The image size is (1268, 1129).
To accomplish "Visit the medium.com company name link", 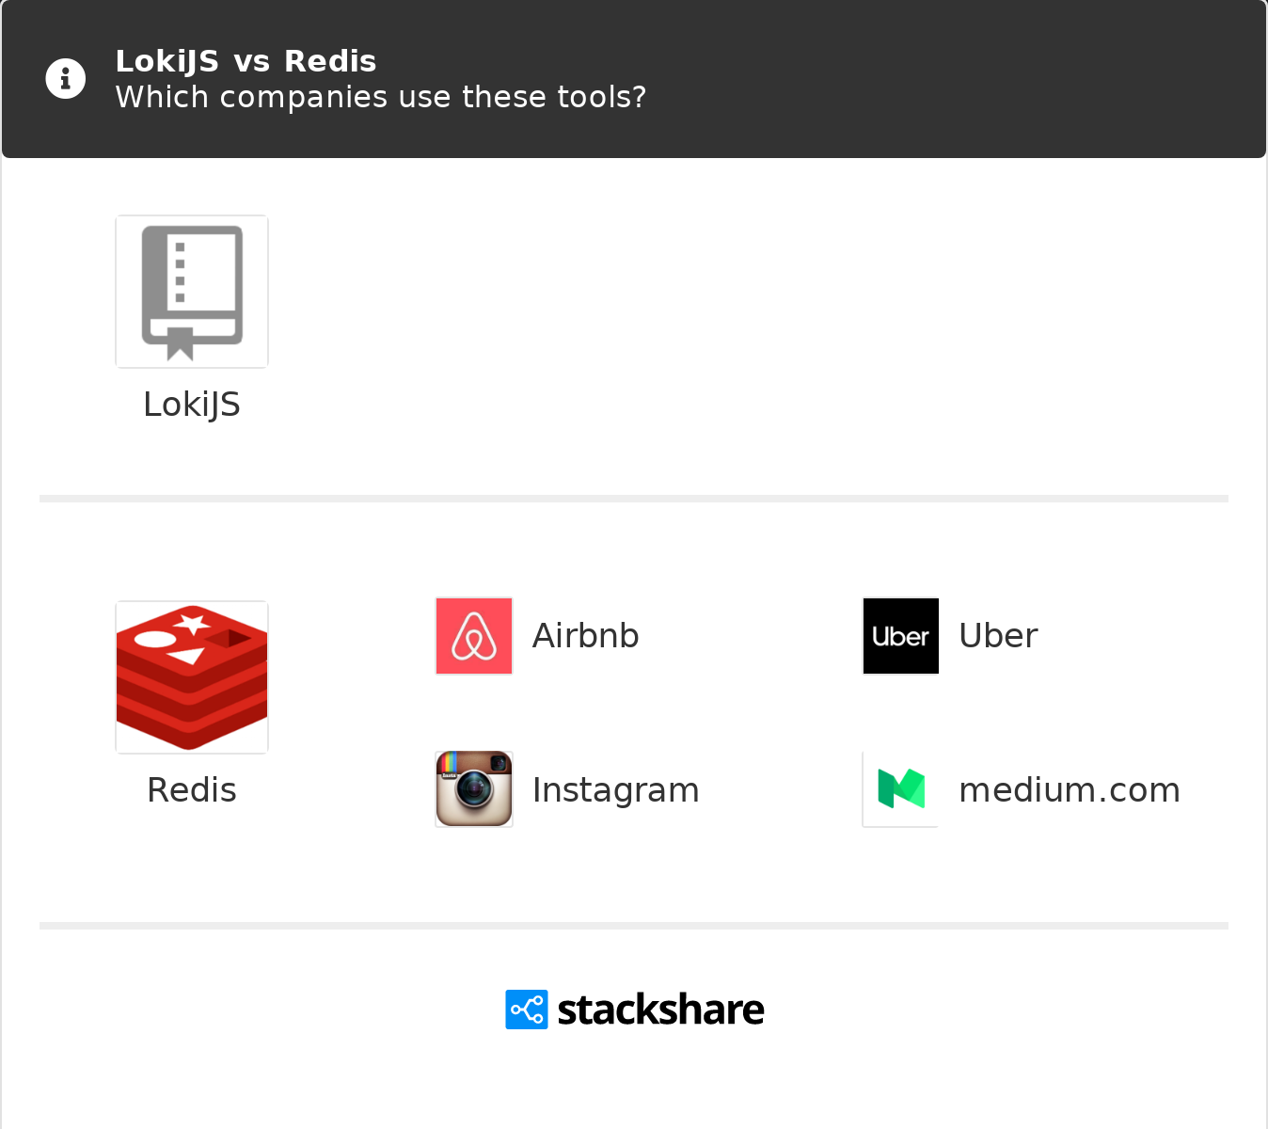I will pyautogui.click(x=1069, y=790).
